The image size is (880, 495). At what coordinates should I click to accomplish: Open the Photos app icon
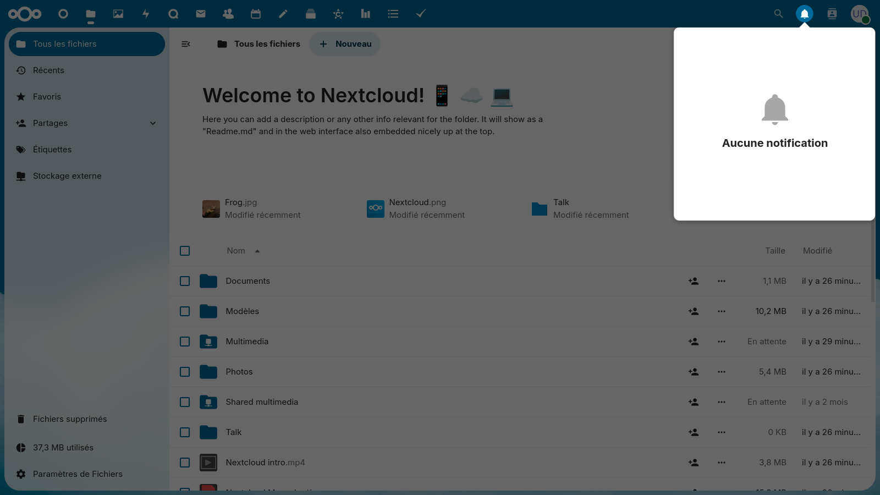pos(118,14)
